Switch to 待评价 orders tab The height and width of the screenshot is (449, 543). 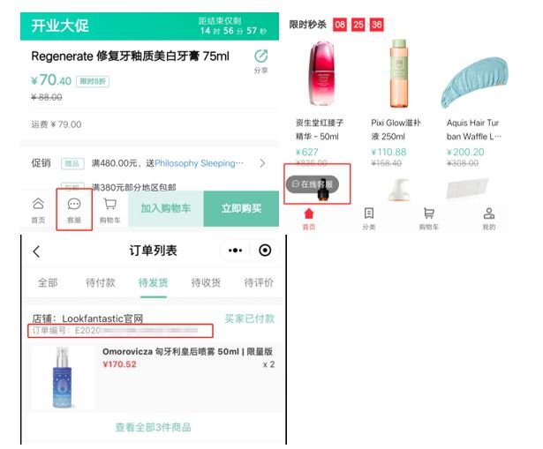coord(259,282)
